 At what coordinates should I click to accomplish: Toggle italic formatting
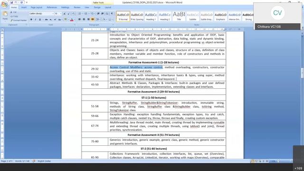click(36, 19)
